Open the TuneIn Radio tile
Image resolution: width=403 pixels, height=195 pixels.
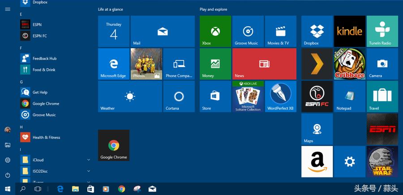[382, 31]
